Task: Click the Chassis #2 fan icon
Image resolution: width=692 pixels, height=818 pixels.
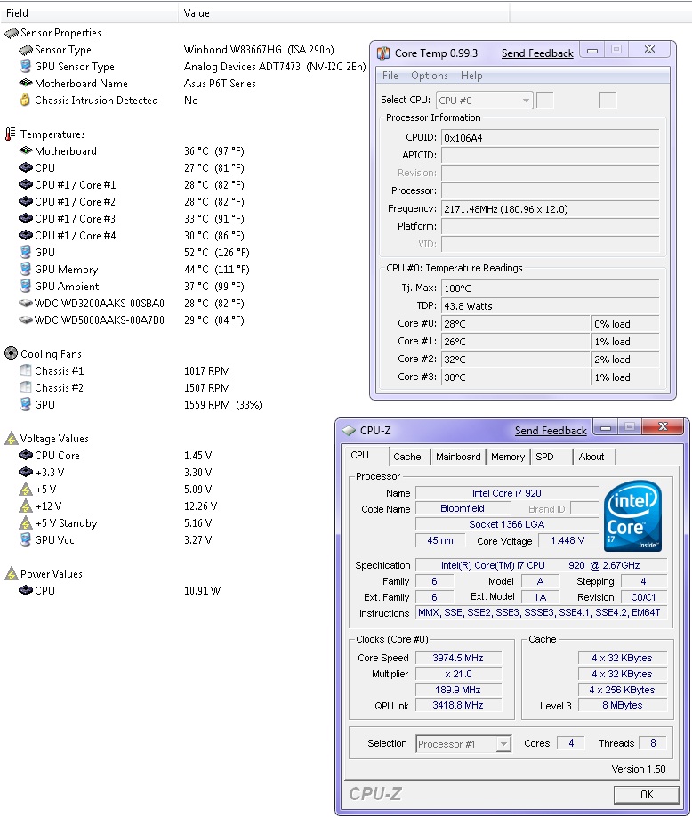Action: pyautogui.click(x=25, y=387)
